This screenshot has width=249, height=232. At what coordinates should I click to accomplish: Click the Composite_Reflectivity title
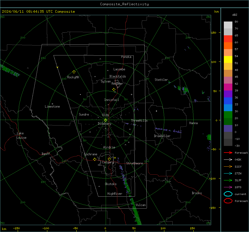(x=124, y=4)
